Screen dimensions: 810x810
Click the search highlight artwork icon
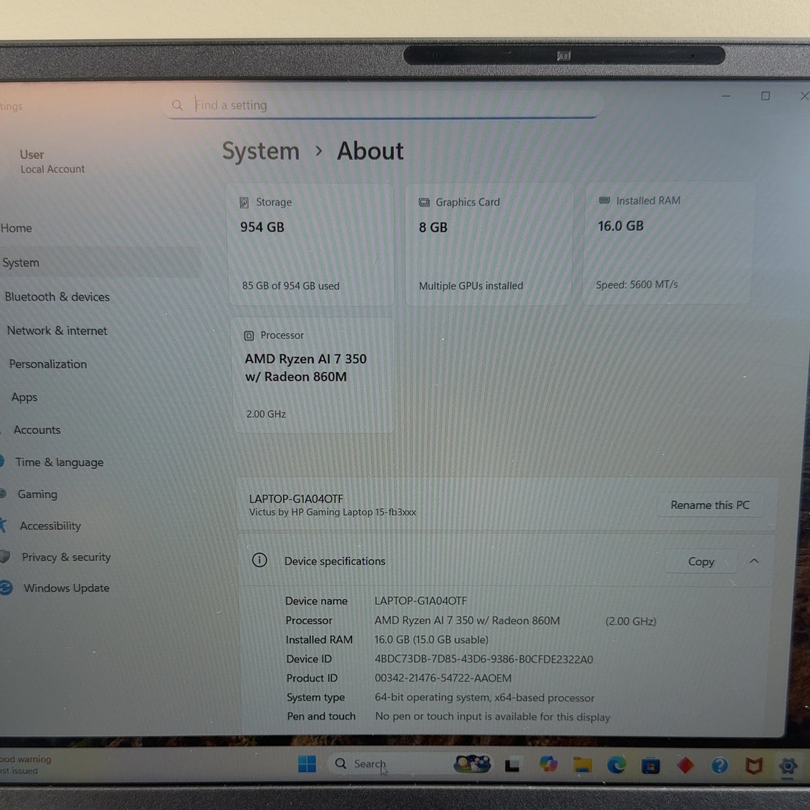point(472,763)
